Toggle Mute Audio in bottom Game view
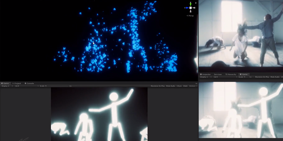Viewport: 283px width, 141px height. pyautogui.click(x=171, y=86)
